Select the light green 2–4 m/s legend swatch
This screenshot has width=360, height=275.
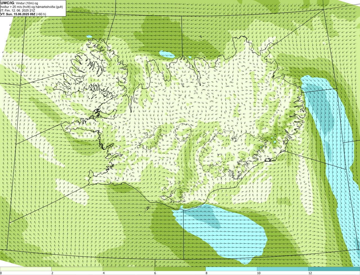click(x=77, y=269)
